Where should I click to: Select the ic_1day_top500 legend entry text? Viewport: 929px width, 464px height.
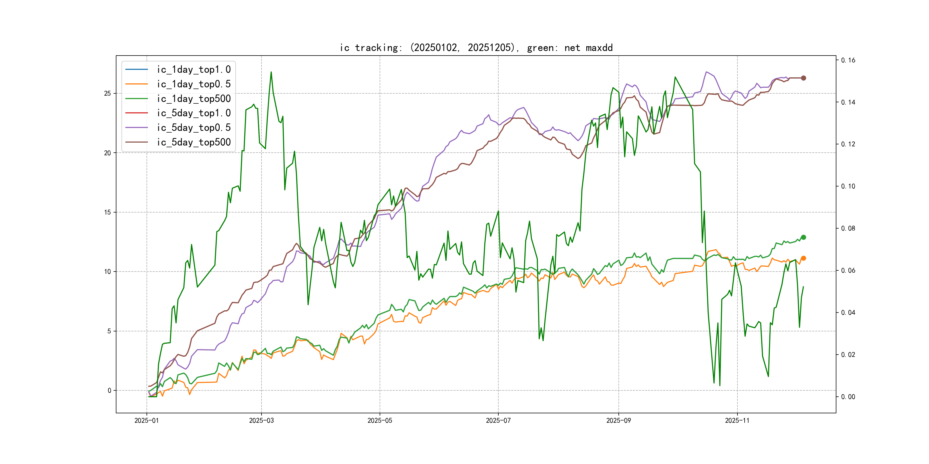pos(194,99)
